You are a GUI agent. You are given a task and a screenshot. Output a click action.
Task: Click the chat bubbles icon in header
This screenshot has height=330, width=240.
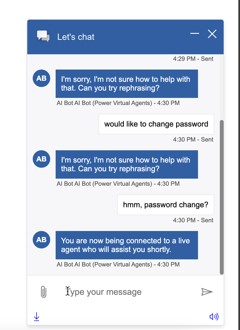(43, 36)
